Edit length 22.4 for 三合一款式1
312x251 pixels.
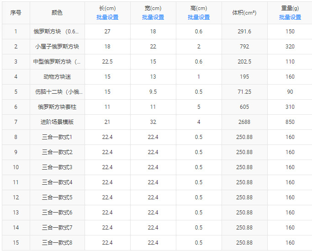point(107,137)
